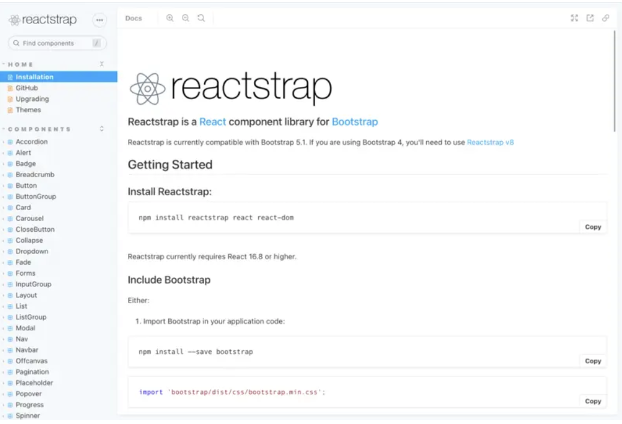Click the Themes document icon
The width and height of the screenshot is (622, 424).
(10, 110)
